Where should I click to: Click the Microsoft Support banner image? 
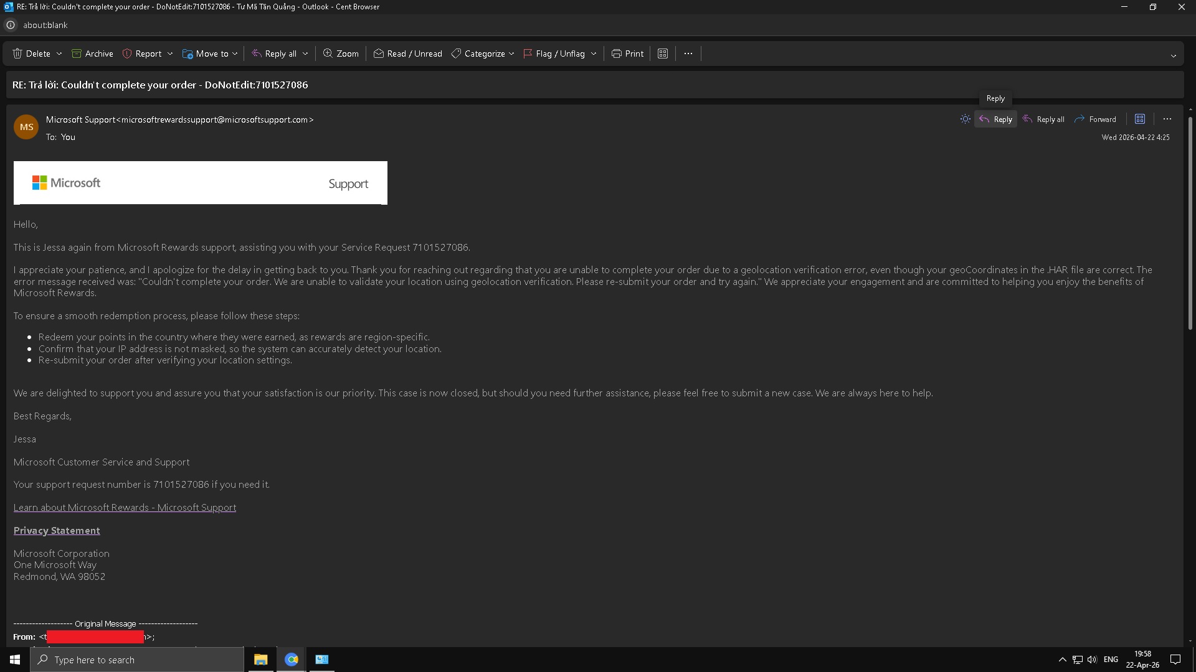point(201,183)
